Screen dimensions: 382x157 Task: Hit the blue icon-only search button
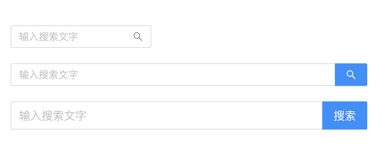(351, 75)
